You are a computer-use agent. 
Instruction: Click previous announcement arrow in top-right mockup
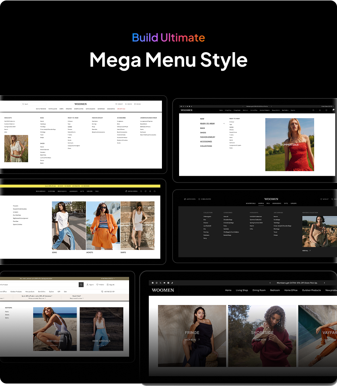click(x=243, y=106)
